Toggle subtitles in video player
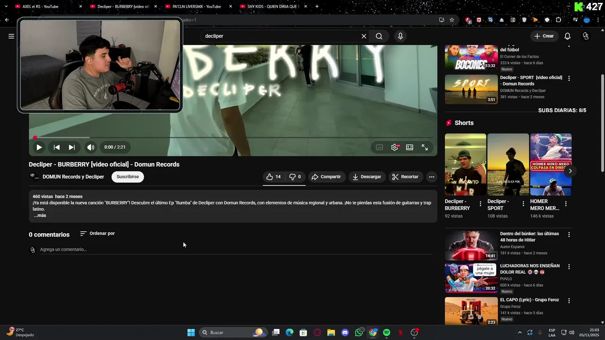The width and height of the screenshot is (605, 340). [379, 147]
